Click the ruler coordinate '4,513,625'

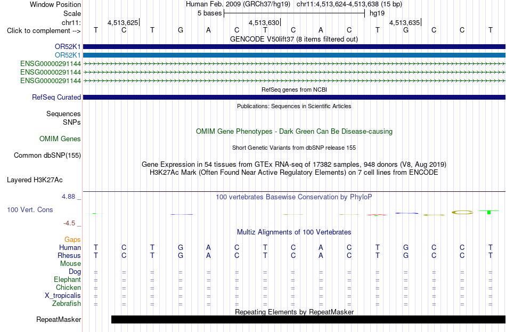coord(123,22)
